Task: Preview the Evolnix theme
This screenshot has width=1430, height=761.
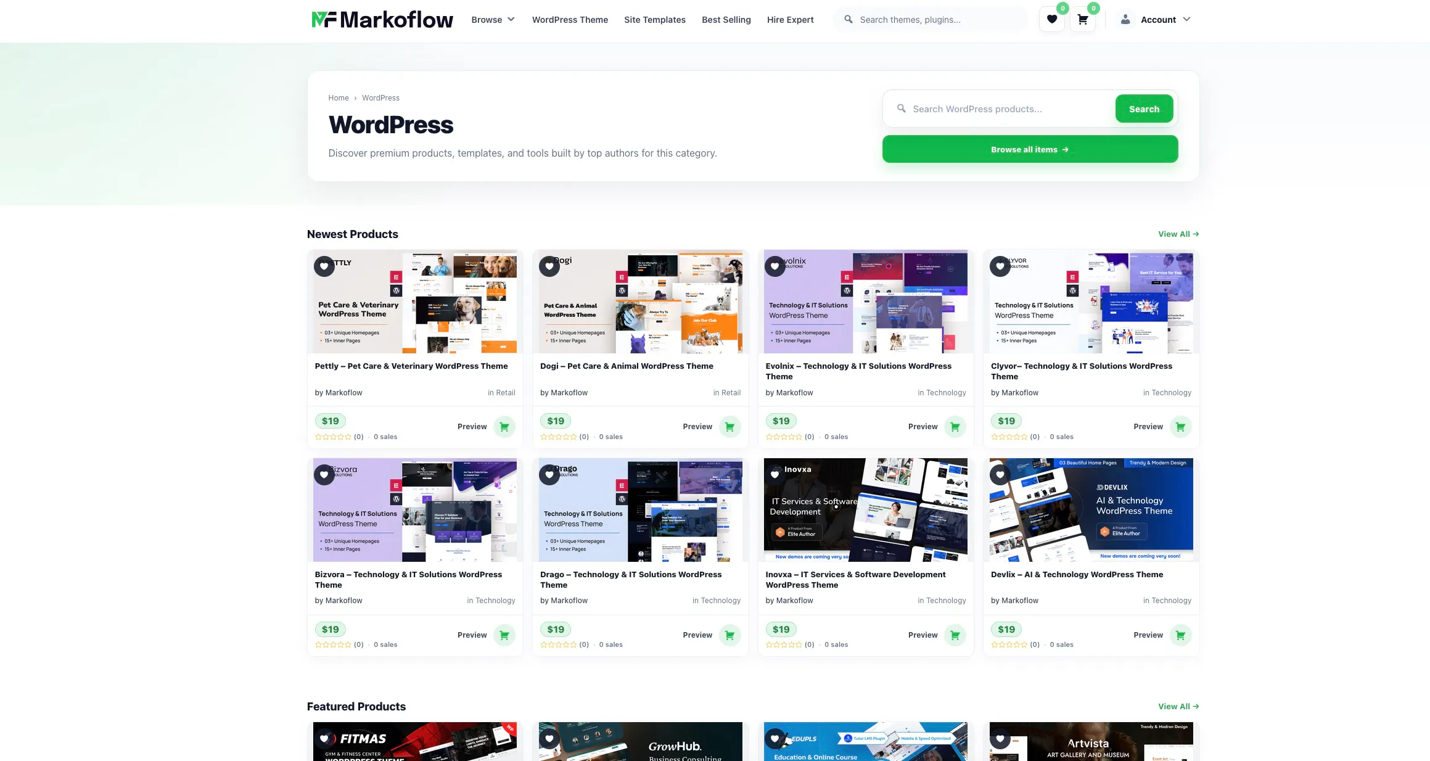Action: (x=923, y=427)
